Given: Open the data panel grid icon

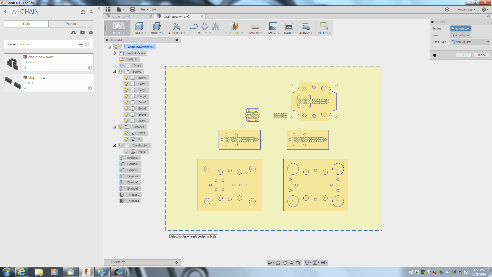Looking at the screenshot, I should point(108,9).
